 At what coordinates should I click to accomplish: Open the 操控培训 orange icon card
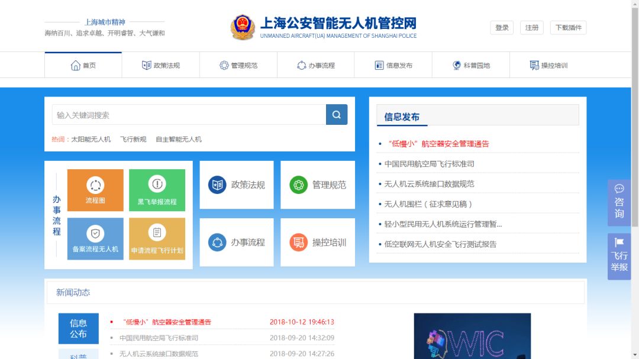(318, 242)
